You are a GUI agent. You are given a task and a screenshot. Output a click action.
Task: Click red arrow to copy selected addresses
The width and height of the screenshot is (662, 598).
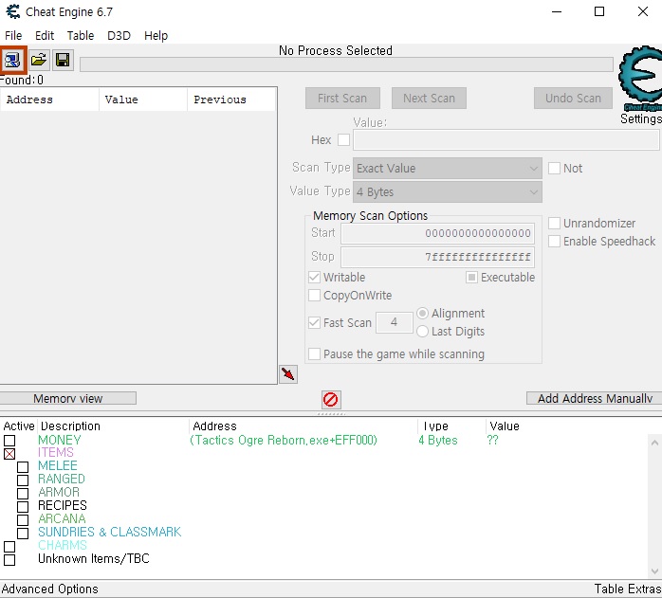point(288,374)
